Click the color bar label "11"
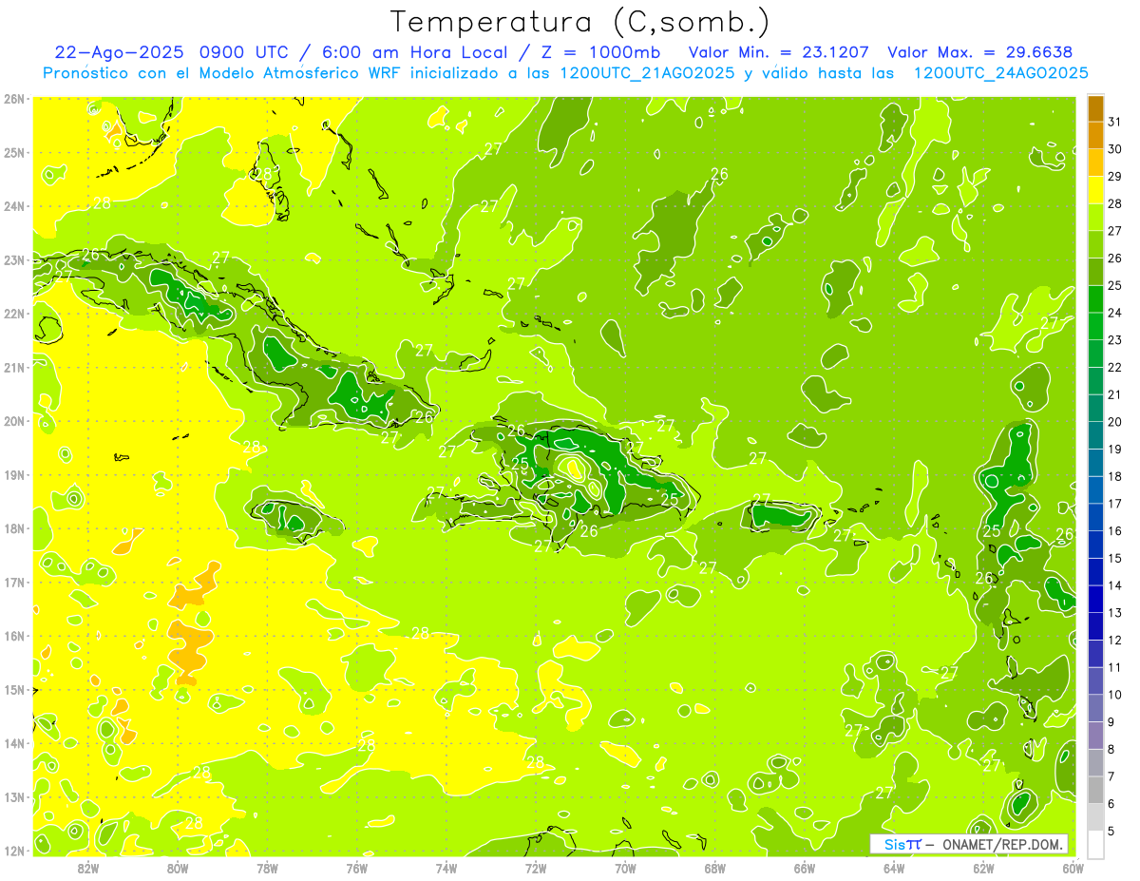Screen dimensions: 1140x881 click(1114, 667)
